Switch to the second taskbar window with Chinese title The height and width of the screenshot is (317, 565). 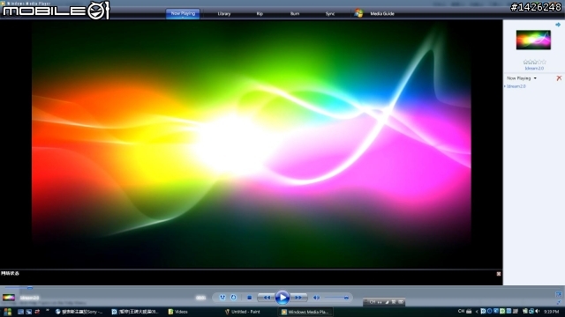click(135, 312)
